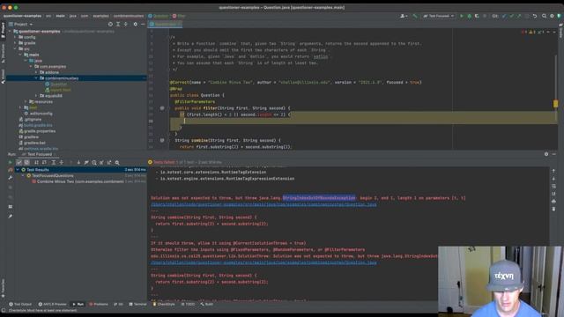Click the Git push arrow icon
This screenshot has height=317, width=564.
coord(519,16)
